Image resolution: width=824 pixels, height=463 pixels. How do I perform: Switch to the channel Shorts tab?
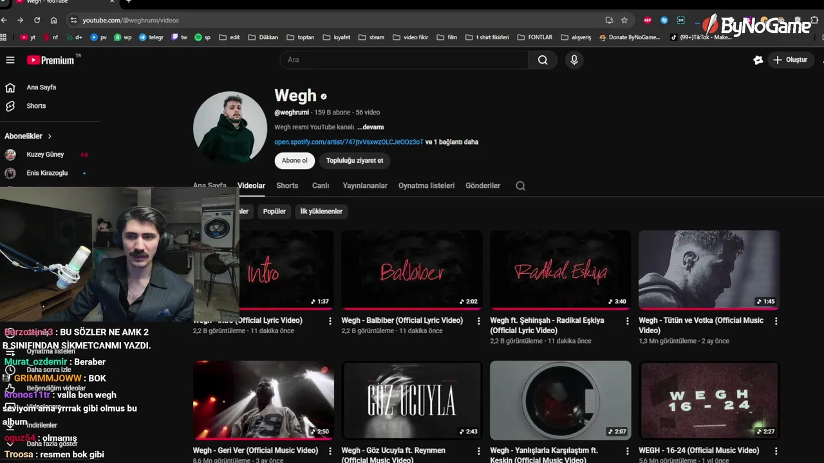tap(287, 185)
